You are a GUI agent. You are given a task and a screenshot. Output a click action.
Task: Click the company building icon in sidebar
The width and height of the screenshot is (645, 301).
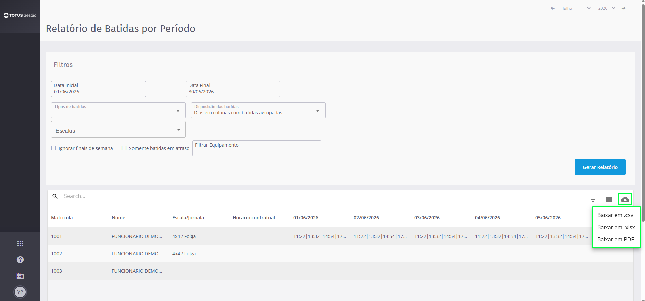[x=20, y=276]
